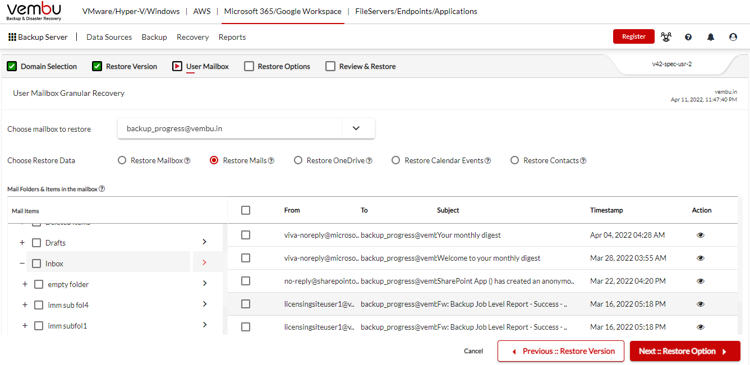750x365 pixels.
Task: Select the Restore OneDrive radio option
Action: pyautogui.click(x=298, y=160)
